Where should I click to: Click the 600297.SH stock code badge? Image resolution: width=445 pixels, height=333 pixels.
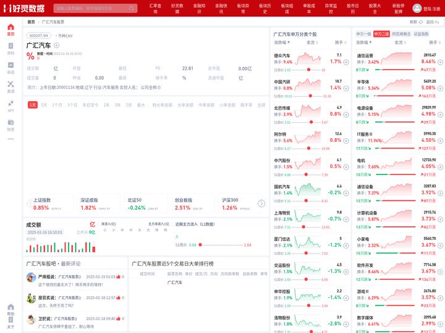pyautogui.click(x=38, y=36)
